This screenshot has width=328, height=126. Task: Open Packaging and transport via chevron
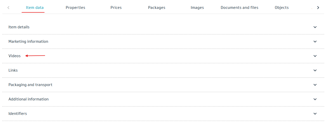point(315,85)
